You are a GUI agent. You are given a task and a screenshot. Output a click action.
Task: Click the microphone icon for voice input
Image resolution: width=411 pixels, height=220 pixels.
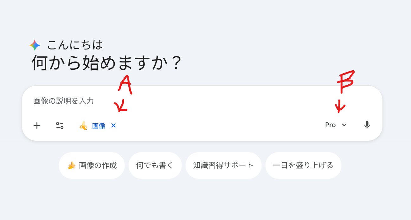[x=367, y=125]
